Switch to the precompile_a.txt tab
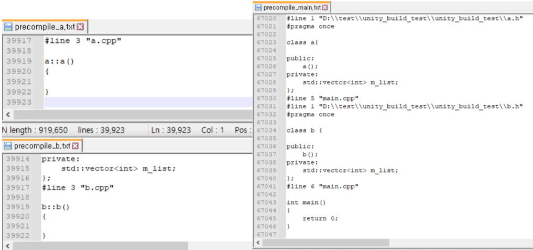533x250 pixels. click(x=45, y=27)
